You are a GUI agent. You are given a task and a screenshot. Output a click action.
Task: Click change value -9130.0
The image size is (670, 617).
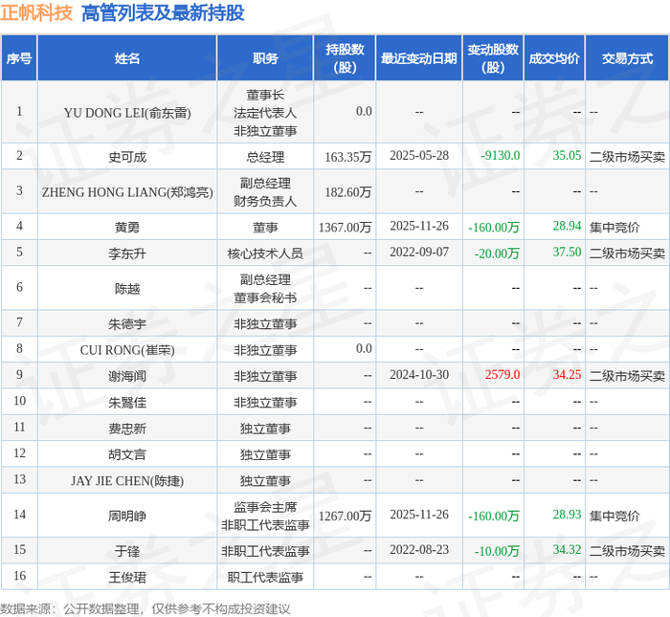(x=501, y=155)
